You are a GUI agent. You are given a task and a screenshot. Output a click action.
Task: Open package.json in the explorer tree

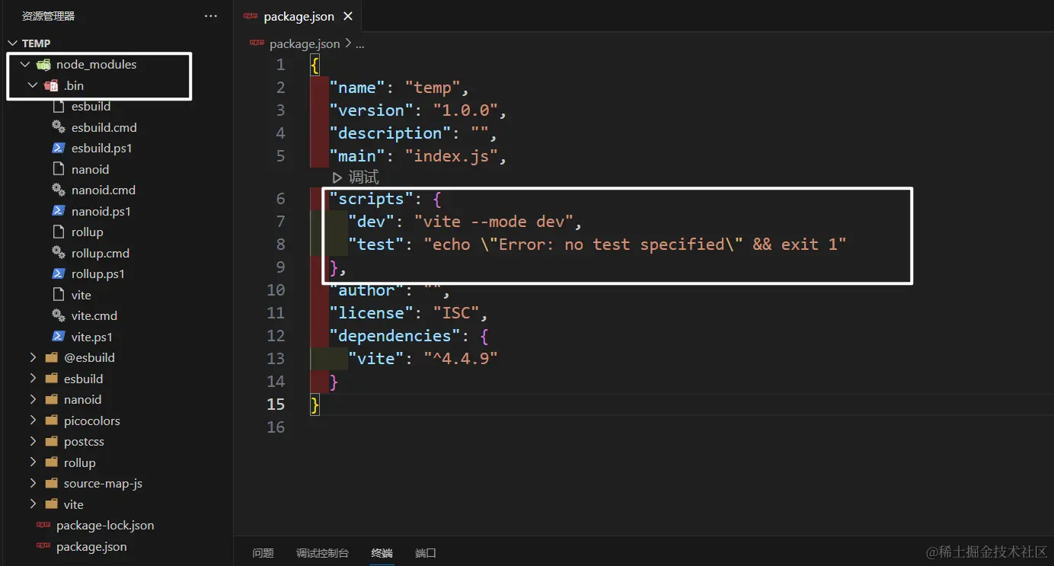(91, 546)
